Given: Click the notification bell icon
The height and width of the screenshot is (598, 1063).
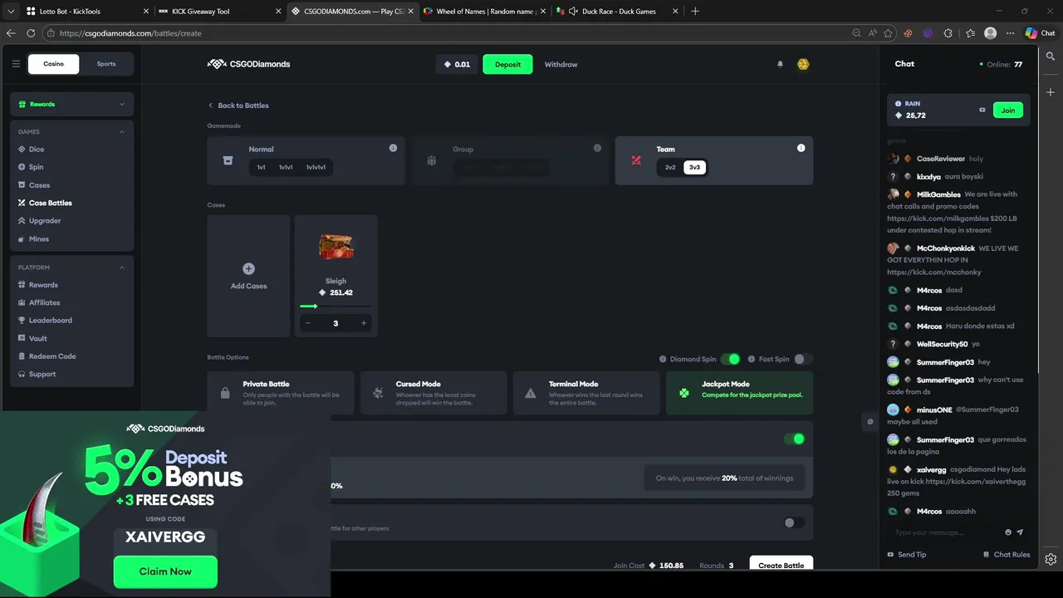Looking at the screenshot, I should [x=780, y=64].
